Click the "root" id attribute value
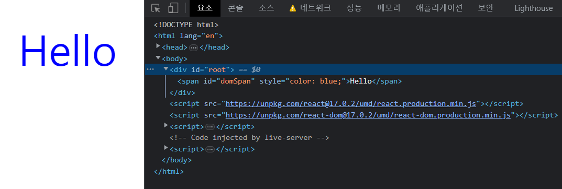This screenshot has height=189, width=562. pos(217,70)
